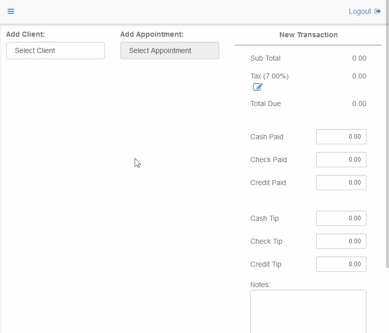The height and width of the screenshot is (333, 389).
Task: Click into the Credit Tip field
Action: coord(341,264)
